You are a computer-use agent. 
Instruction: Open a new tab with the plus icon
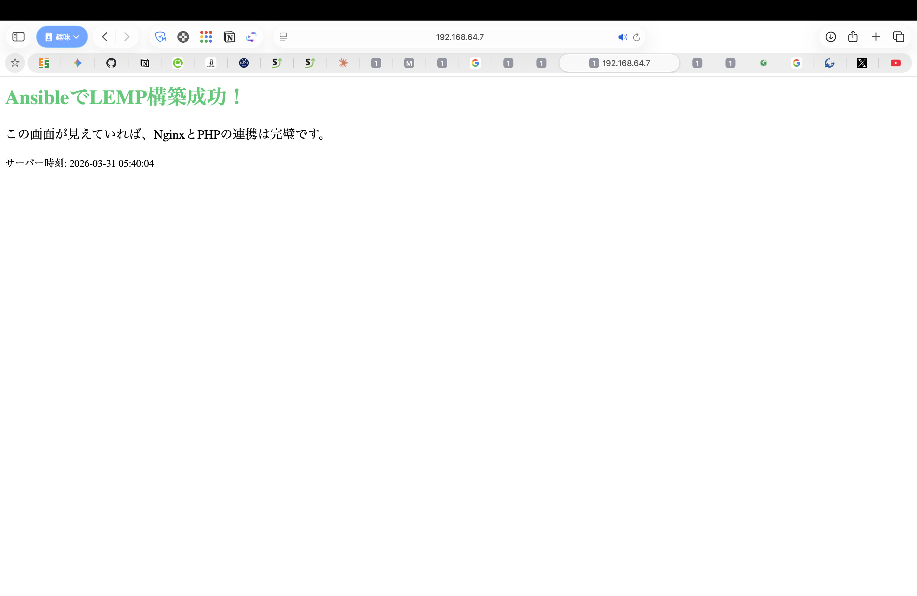point(876,36)
